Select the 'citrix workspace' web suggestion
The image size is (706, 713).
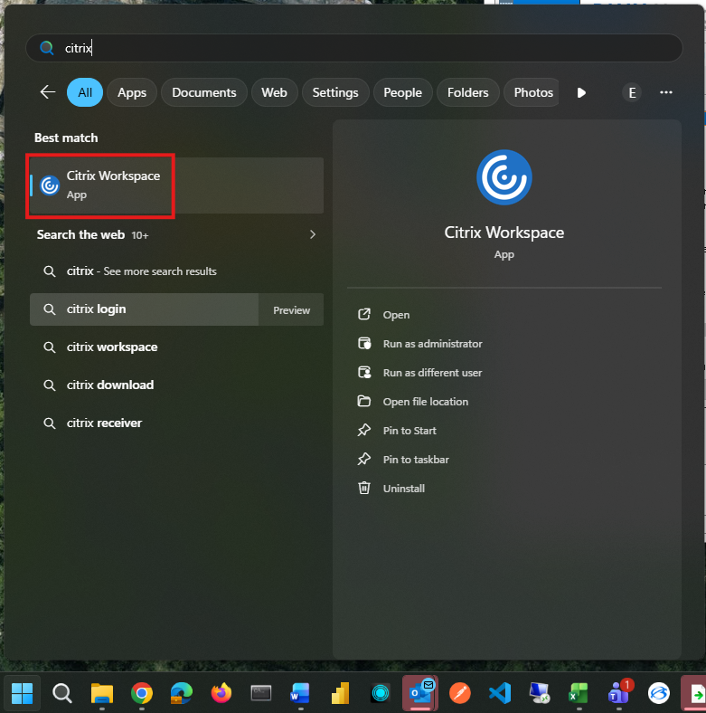[176, 347]
